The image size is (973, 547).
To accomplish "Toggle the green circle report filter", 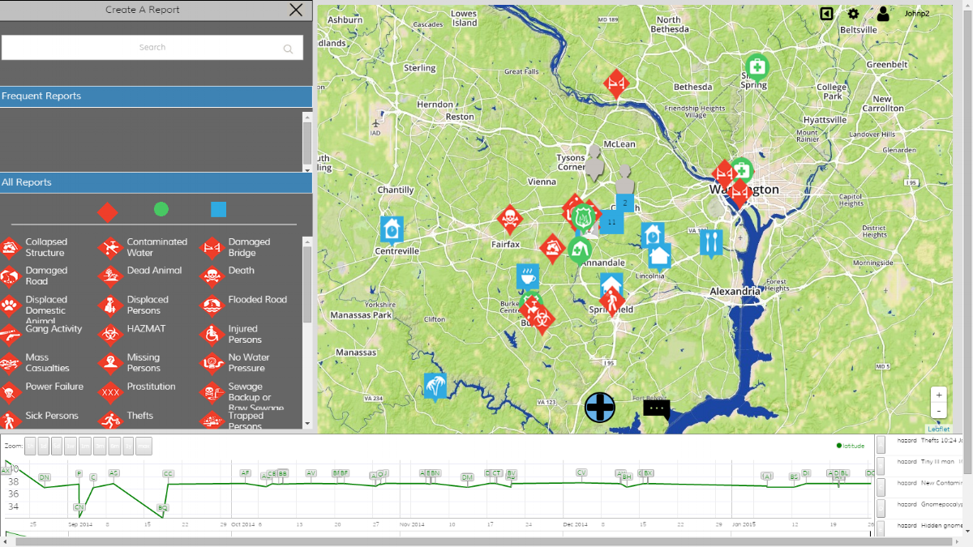I will (161, 209).
